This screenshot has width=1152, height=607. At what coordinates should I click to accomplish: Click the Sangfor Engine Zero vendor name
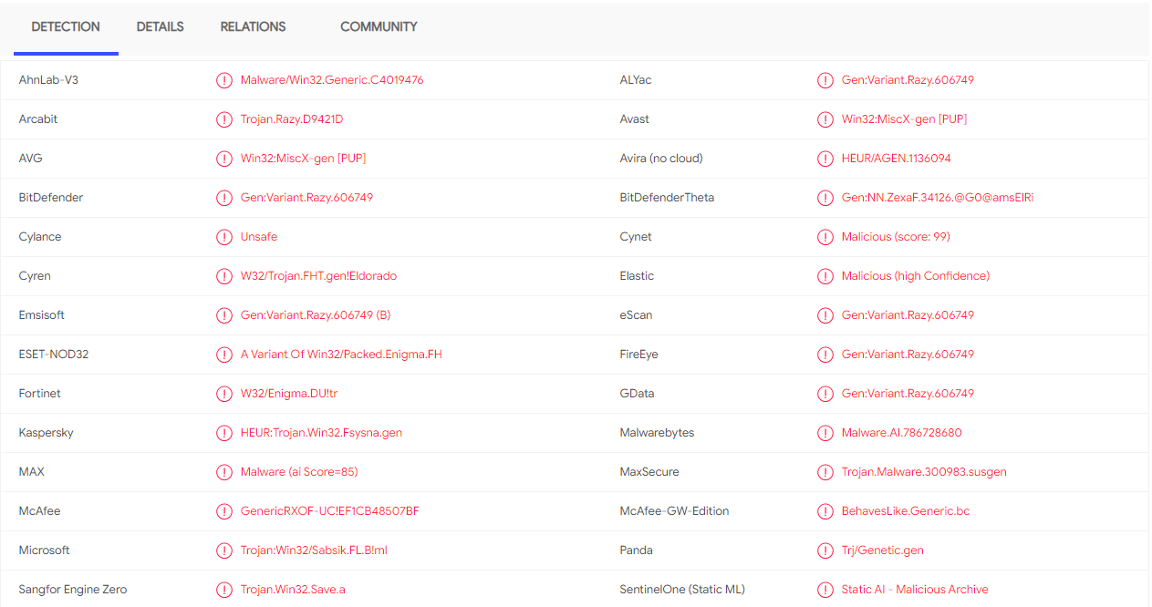pos(73,590)
